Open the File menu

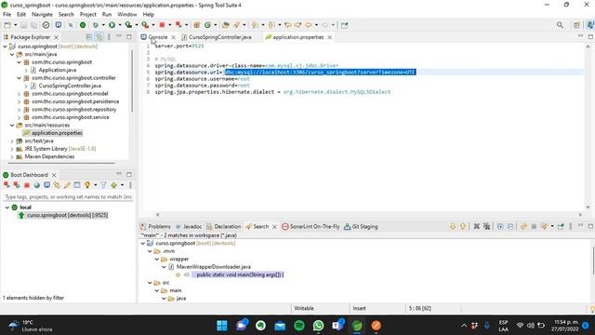point(7,15)
